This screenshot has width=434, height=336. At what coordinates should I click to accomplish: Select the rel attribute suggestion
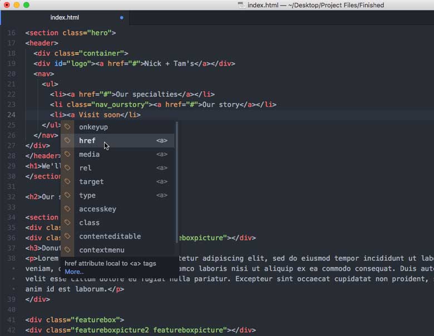click(x=117, y=168)
